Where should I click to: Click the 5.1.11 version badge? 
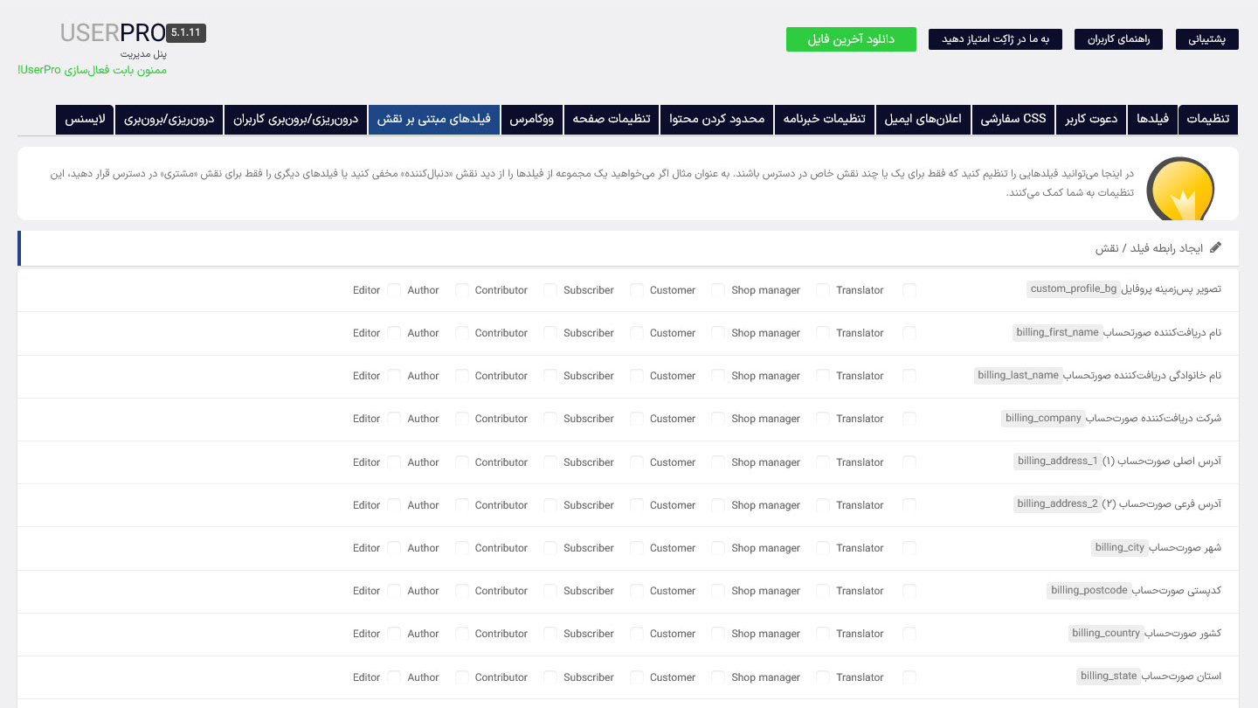point(186,33)
